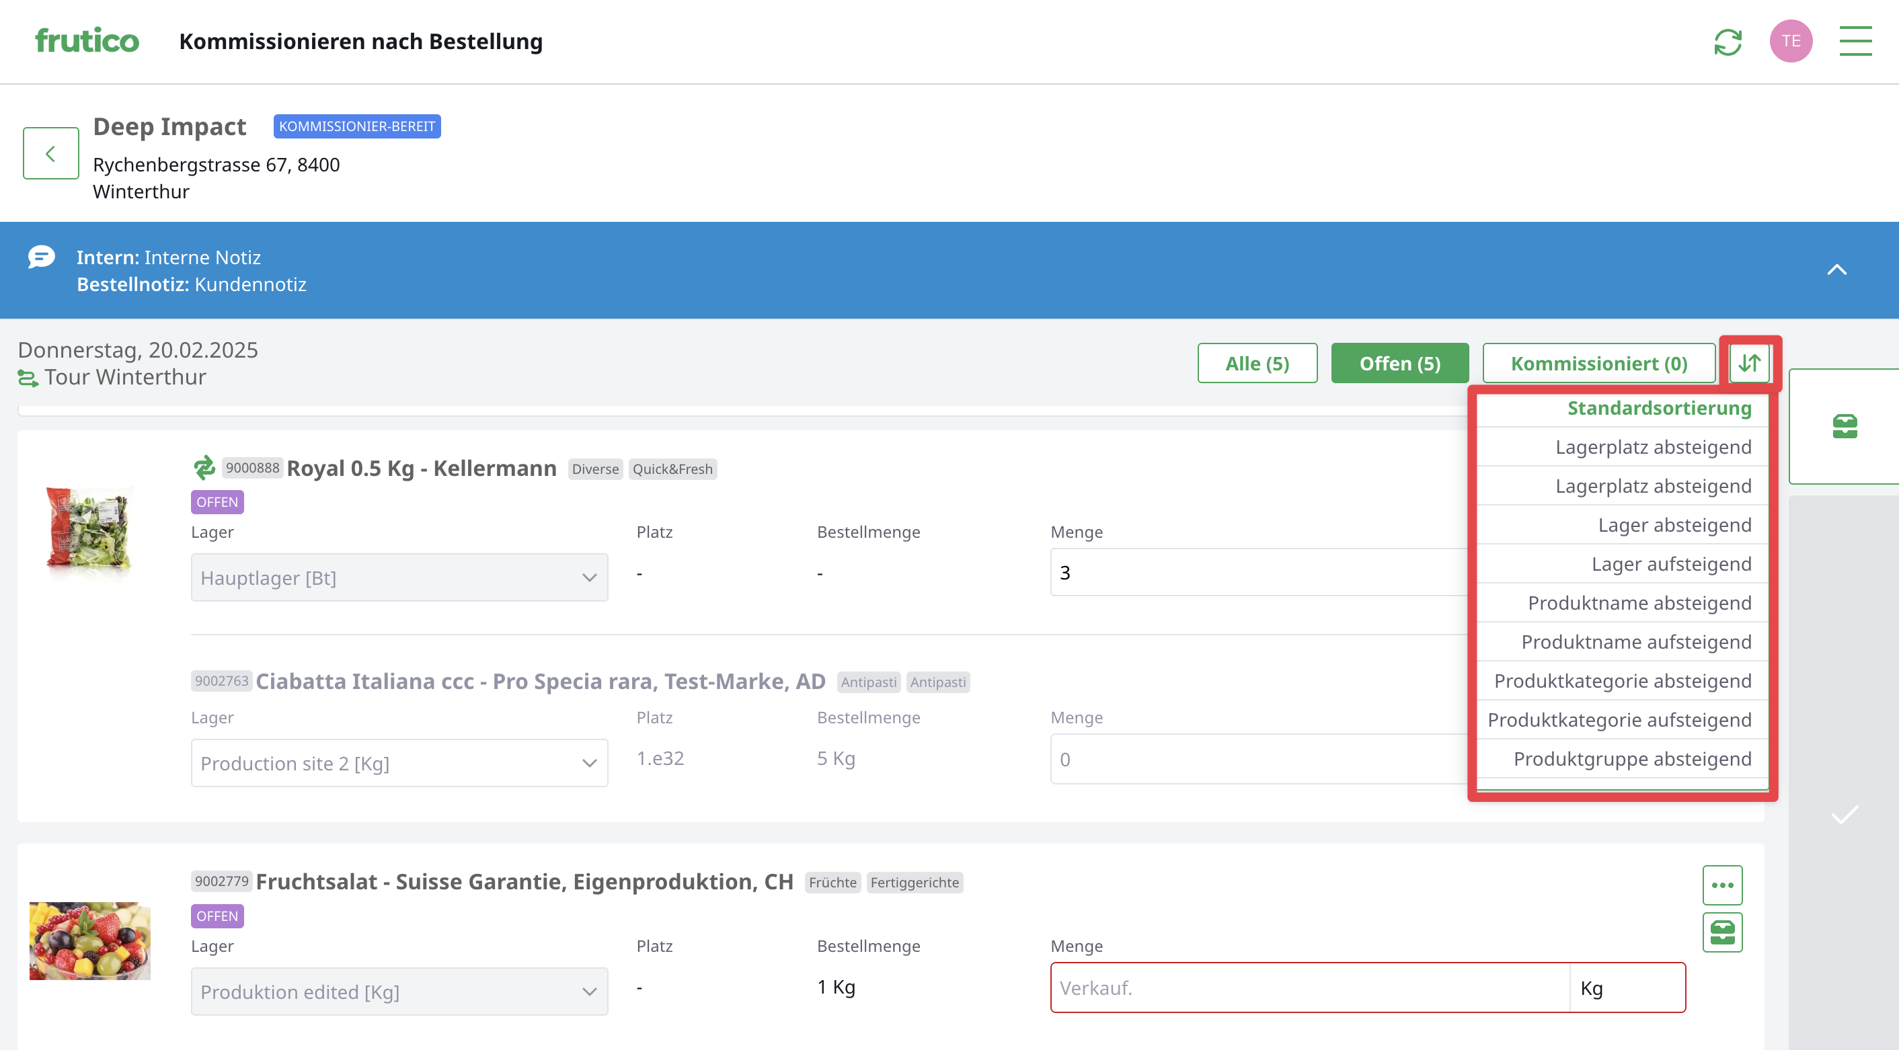The height and width of the screenshot is (1050, 1899).
Task: Click the refresh sync icon in header
Action: tap(1728, 42)
